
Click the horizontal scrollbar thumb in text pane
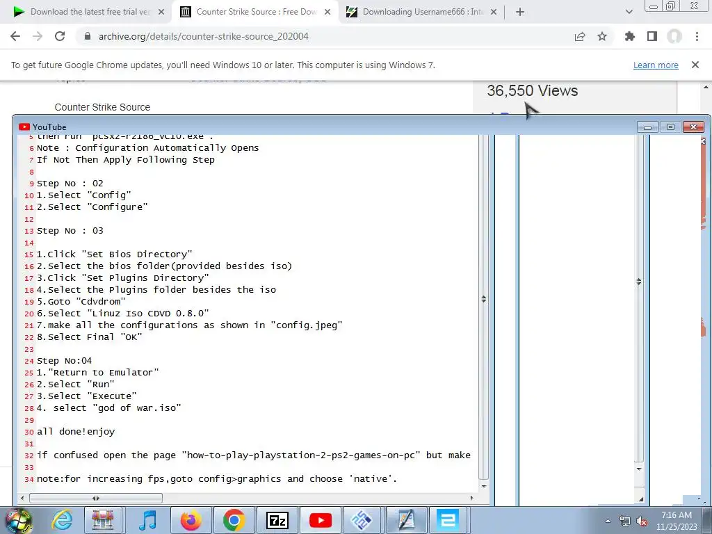[x=96, y=498]
